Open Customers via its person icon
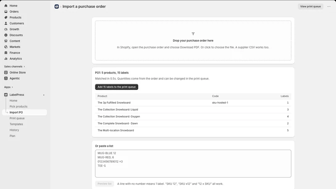This screenshot has height=189, width=336. (x=6, y=24)
